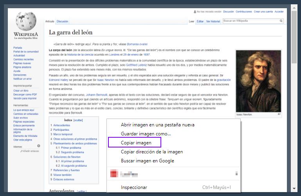Click Subir archivo sidebar link
301x196 pixels.
(x=20, y=118)
